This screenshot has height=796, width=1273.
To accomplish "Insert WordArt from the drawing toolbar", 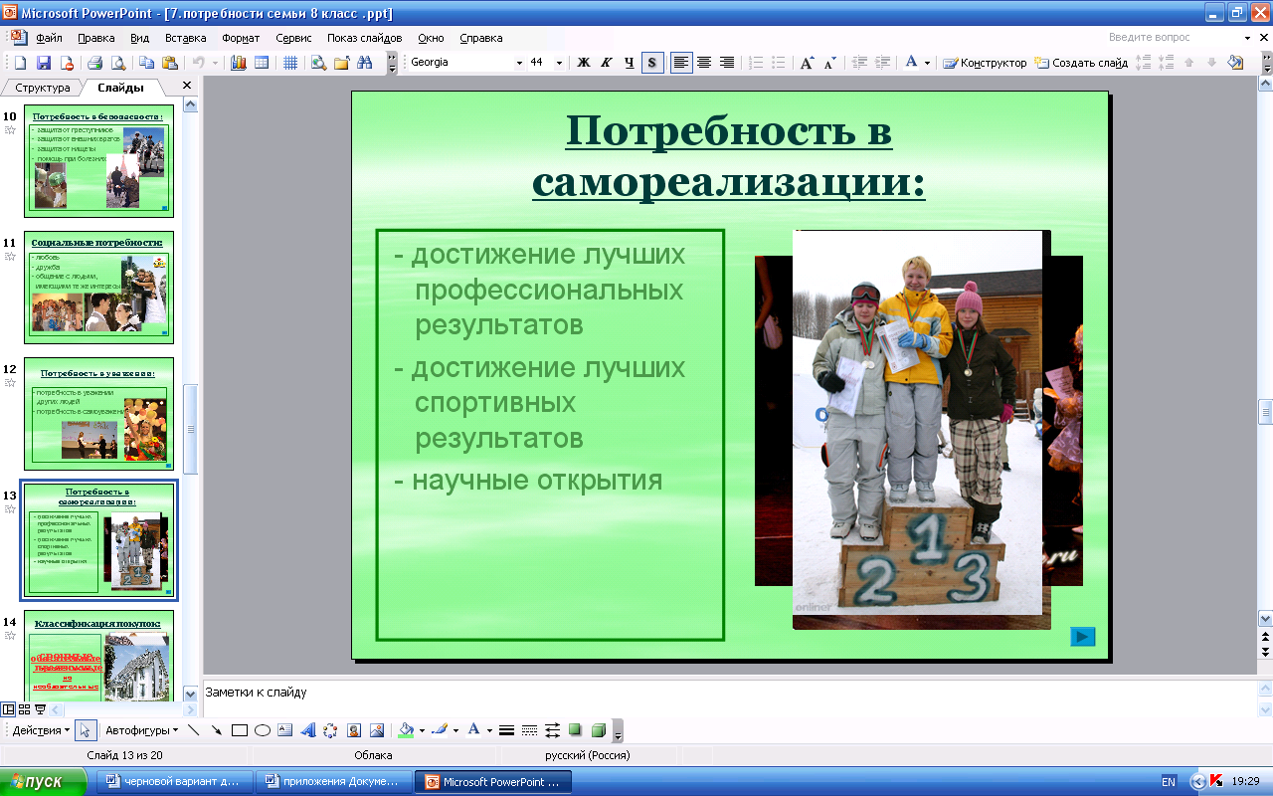I will click(307, 730).
